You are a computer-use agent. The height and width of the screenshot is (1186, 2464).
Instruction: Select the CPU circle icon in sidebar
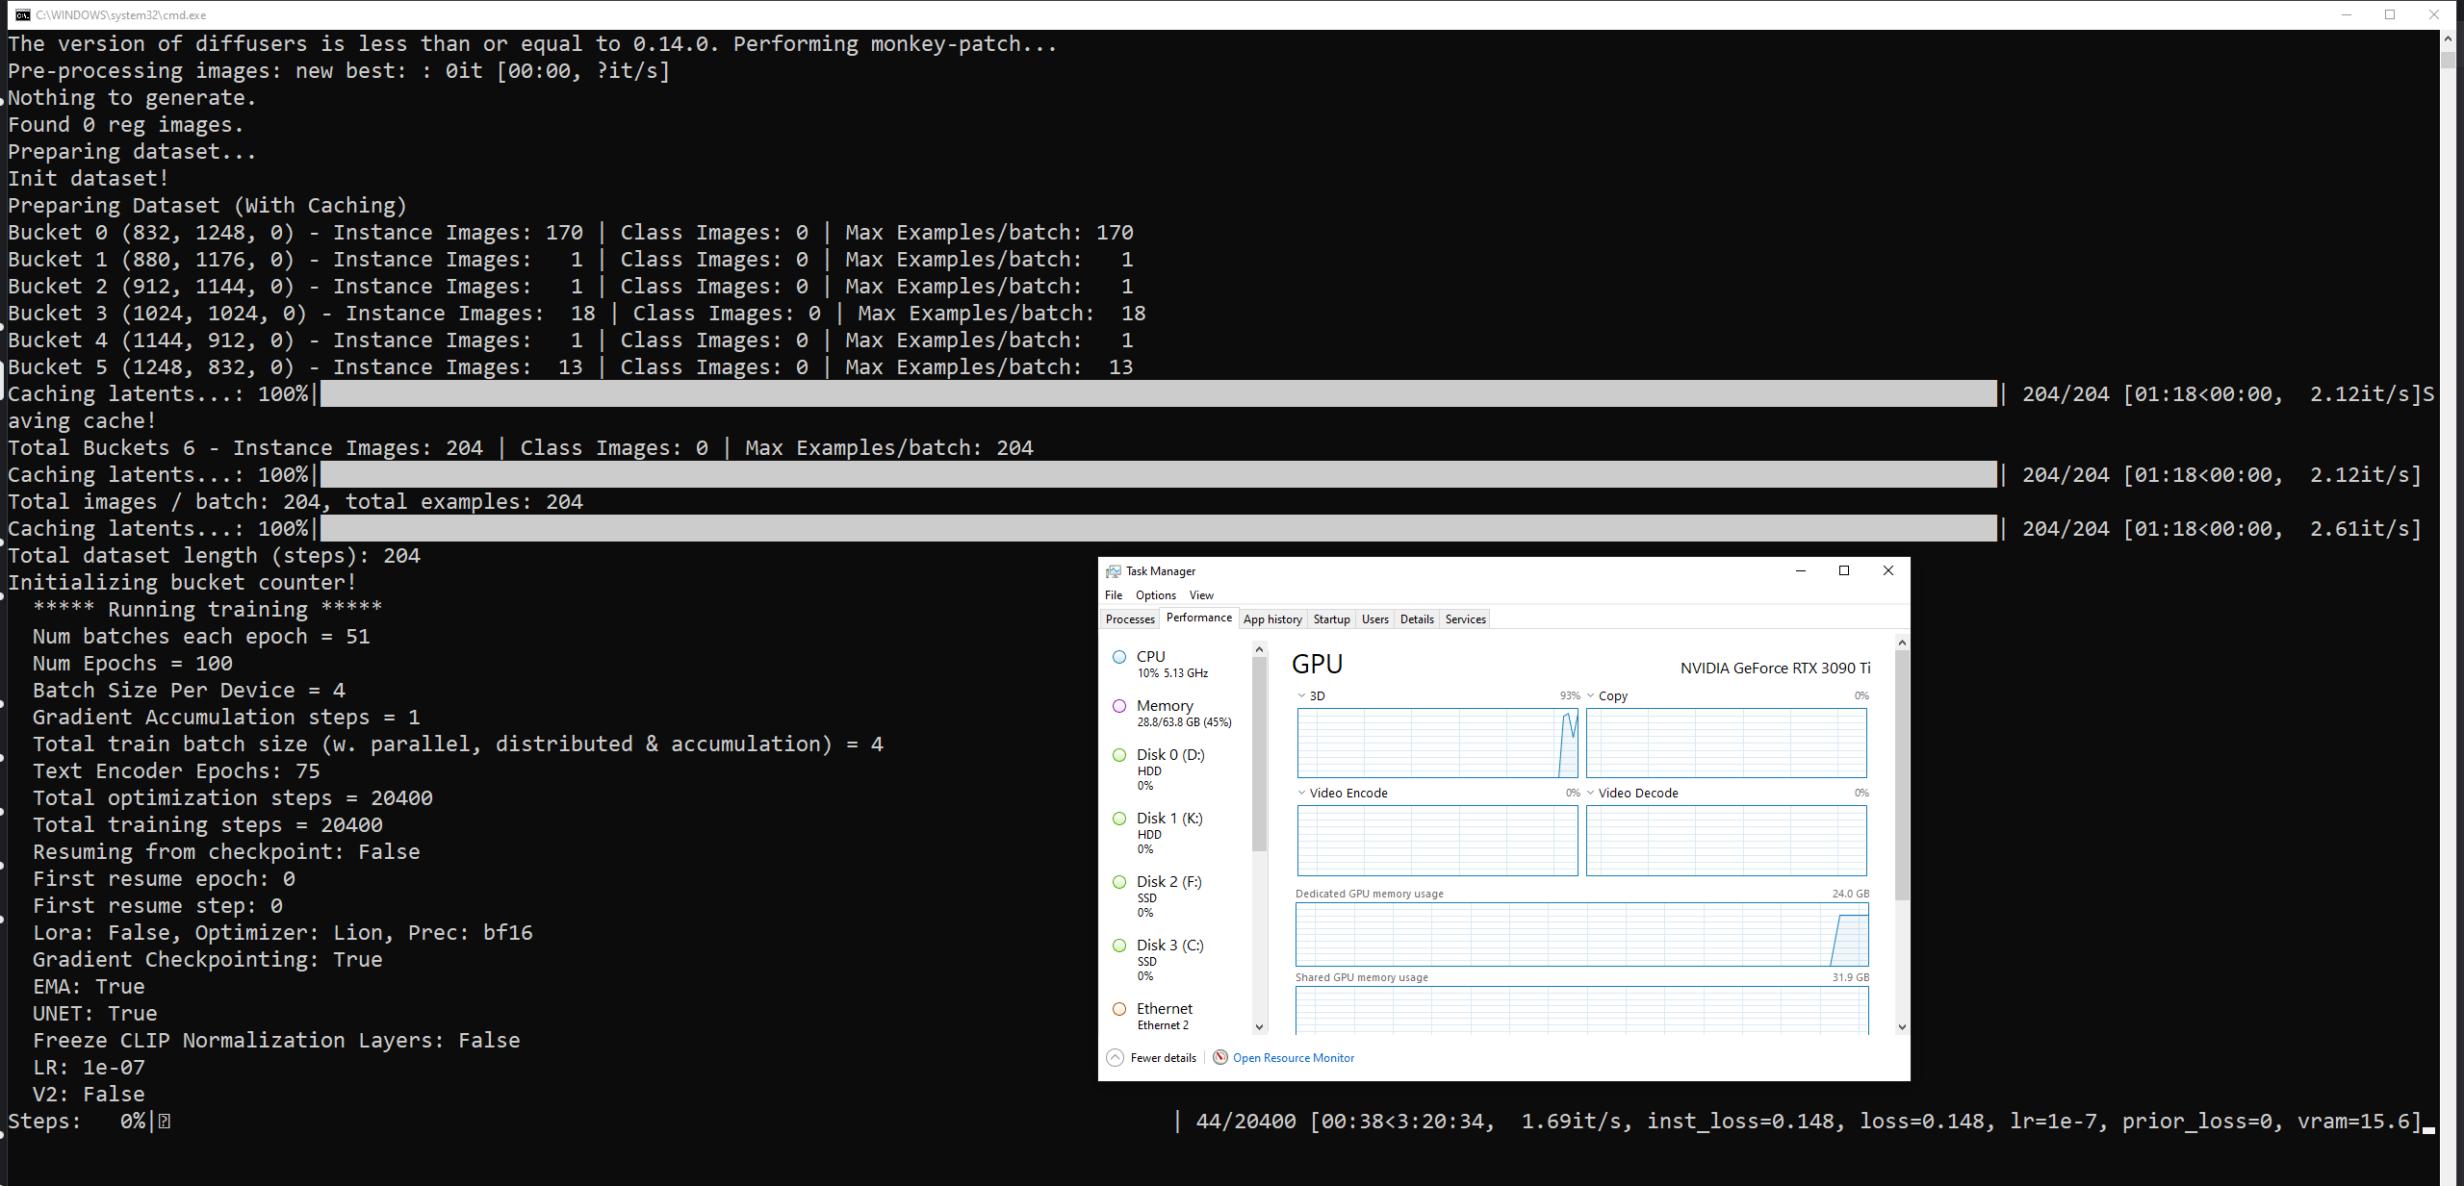click(1119, 657)
